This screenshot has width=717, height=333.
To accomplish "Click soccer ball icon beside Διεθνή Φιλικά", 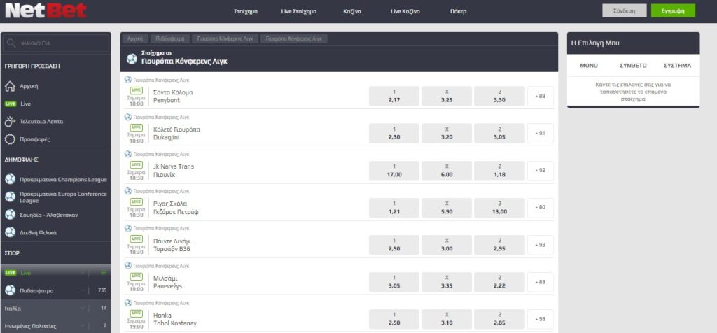I will (x=10, y=232).
